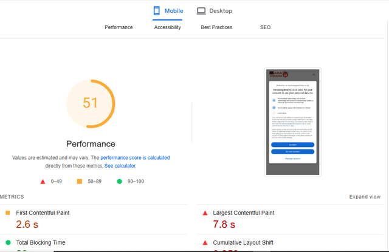Viewport: 389px width, 252px height.
Task: Click the mobile phone icon
Action: (157, 11)
